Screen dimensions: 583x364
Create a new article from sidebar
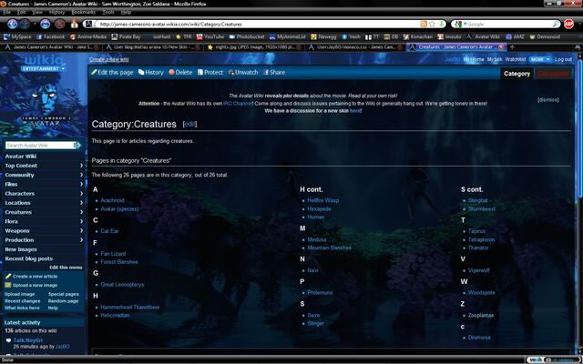31,277
